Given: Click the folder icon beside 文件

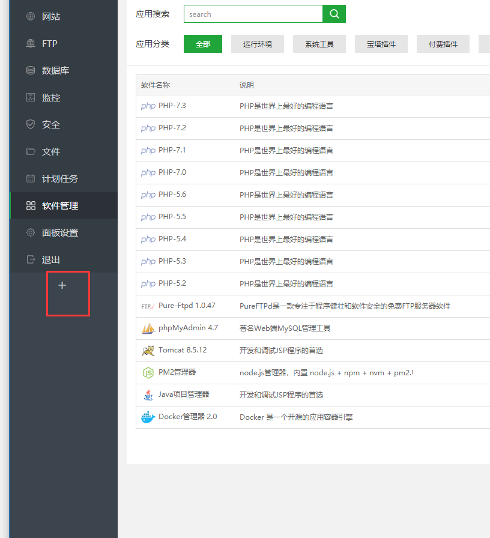Looking at the screenshot, I should (x=31, y=151).
